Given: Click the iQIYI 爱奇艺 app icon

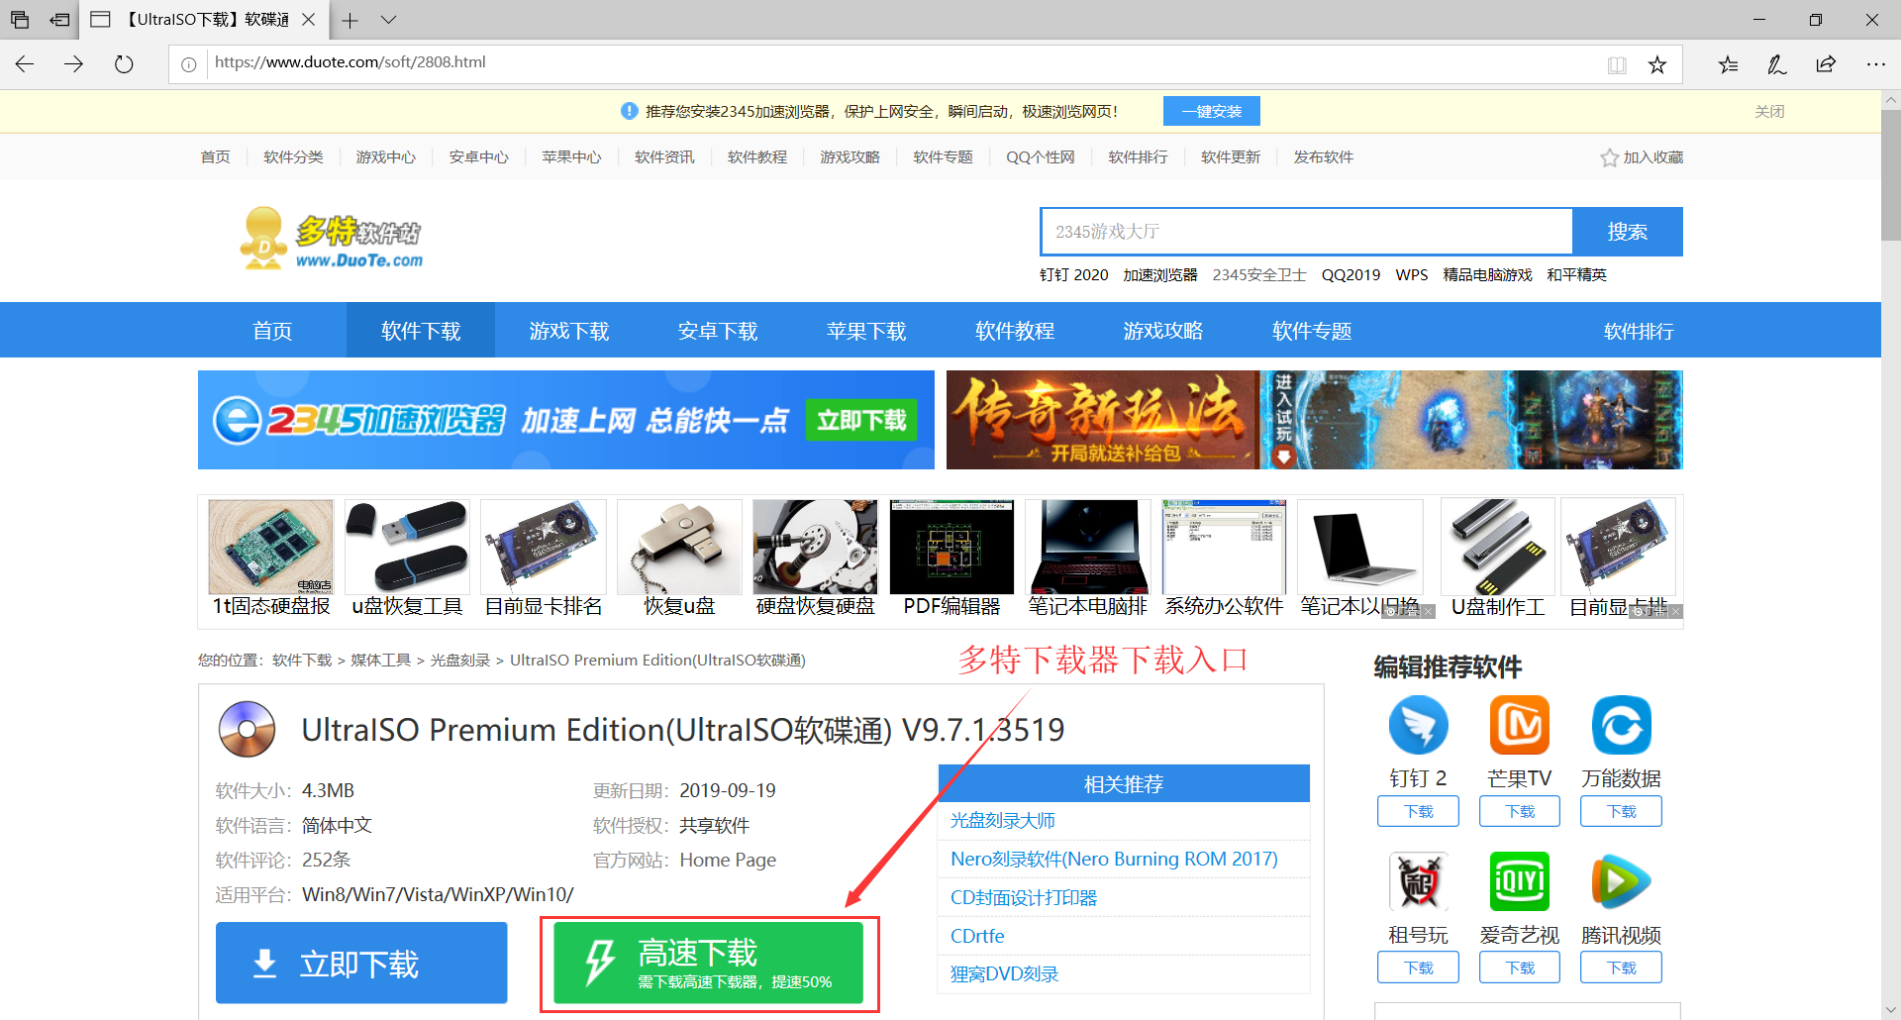Looking at the screenshot, I should 1519,880.
